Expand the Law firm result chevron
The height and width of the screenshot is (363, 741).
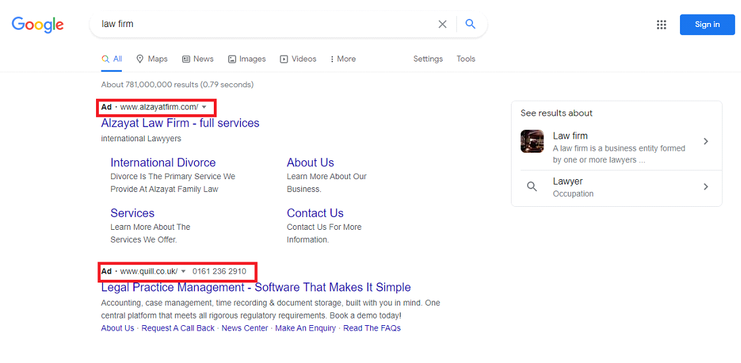(706, 141)
